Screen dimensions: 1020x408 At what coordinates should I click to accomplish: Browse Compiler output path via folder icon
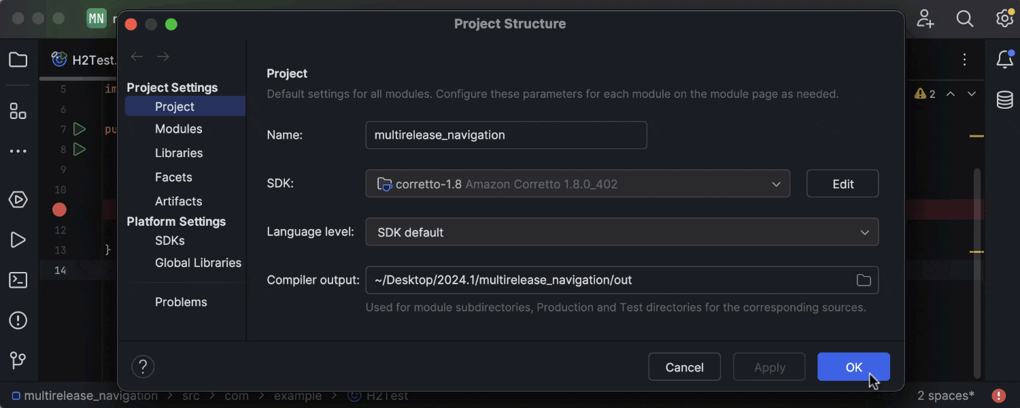(864, 279)
